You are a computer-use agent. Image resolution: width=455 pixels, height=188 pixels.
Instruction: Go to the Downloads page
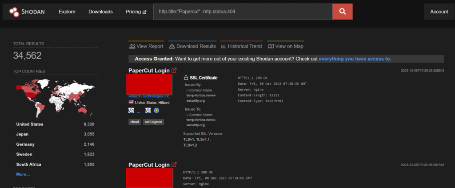(x=100, y=12)
